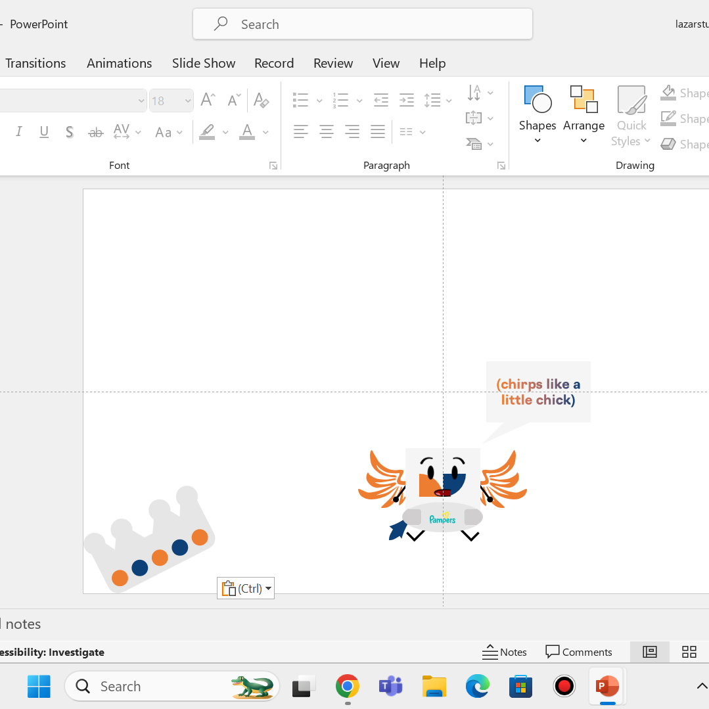This screenshot has height=709, width=709.
Task: Switch to the Animations tab
Action: (x=119, y=63)
